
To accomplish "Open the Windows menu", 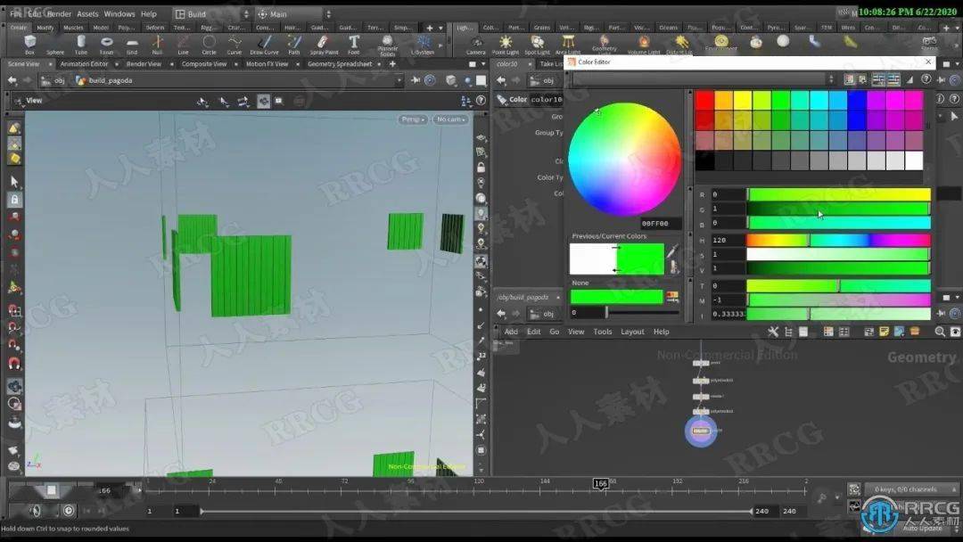I will coord(119,13).
